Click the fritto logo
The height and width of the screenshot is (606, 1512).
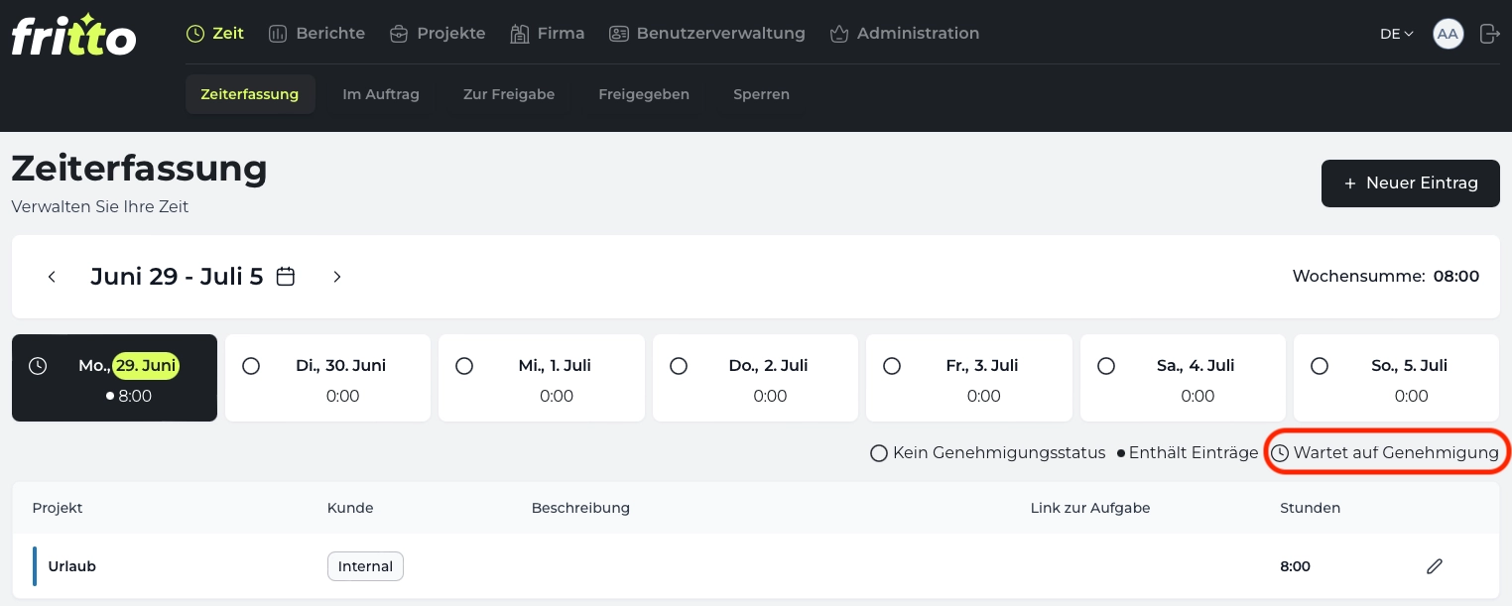click(73, 35)
